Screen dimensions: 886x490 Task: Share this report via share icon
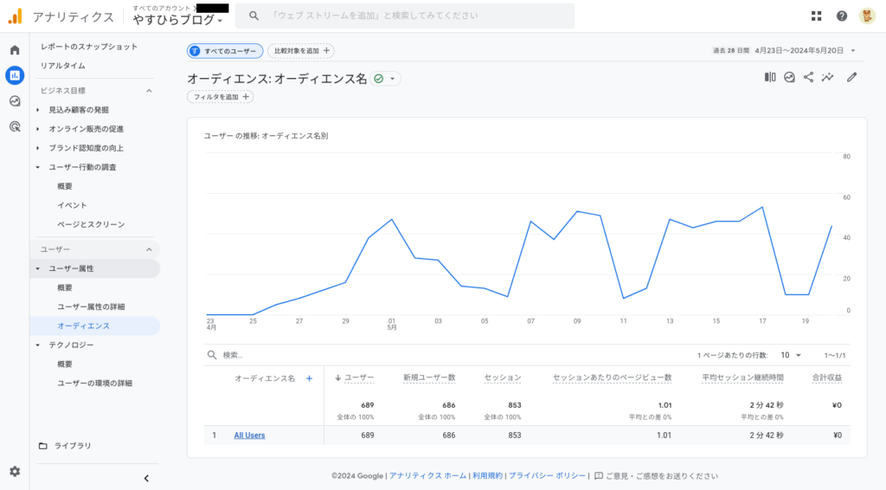(809, 77)
